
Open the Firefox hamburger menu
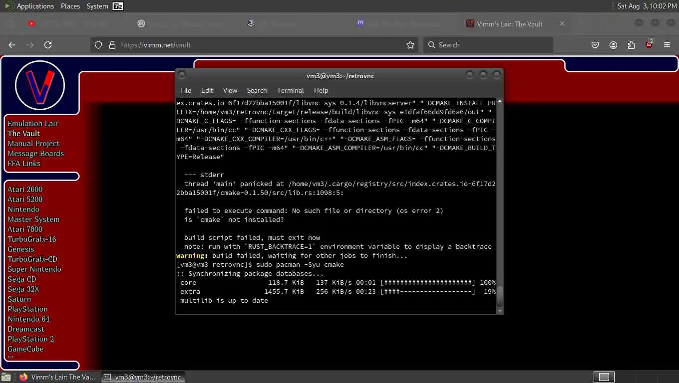pos(667,45)
